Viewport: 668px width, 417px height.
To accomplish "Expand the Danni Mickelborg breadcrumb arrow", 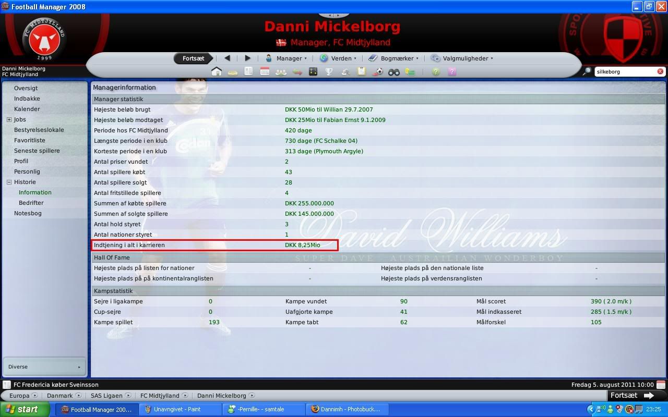I will (252, 396).
